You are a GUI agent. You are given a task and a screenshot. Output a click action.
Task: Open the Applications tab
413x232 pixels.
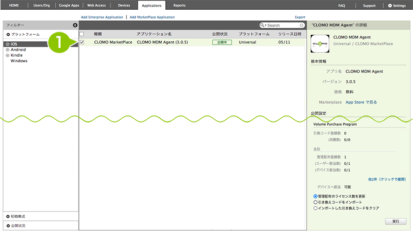(x=152, y=5)
